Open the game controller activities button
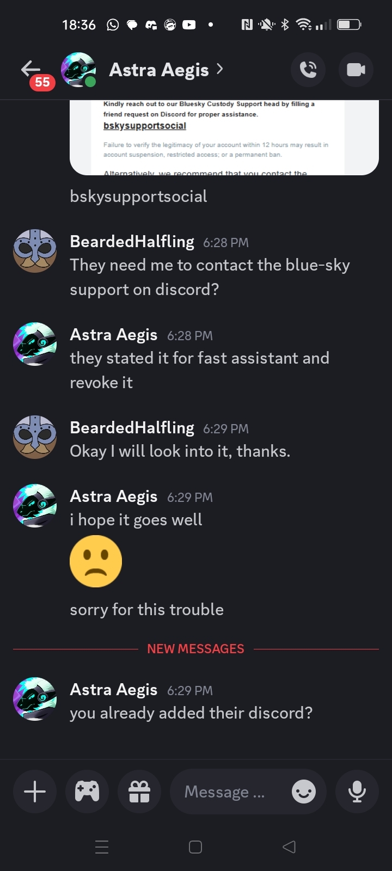Image resolution: width=392 pixels, height=871 pixels. point(87,791)
